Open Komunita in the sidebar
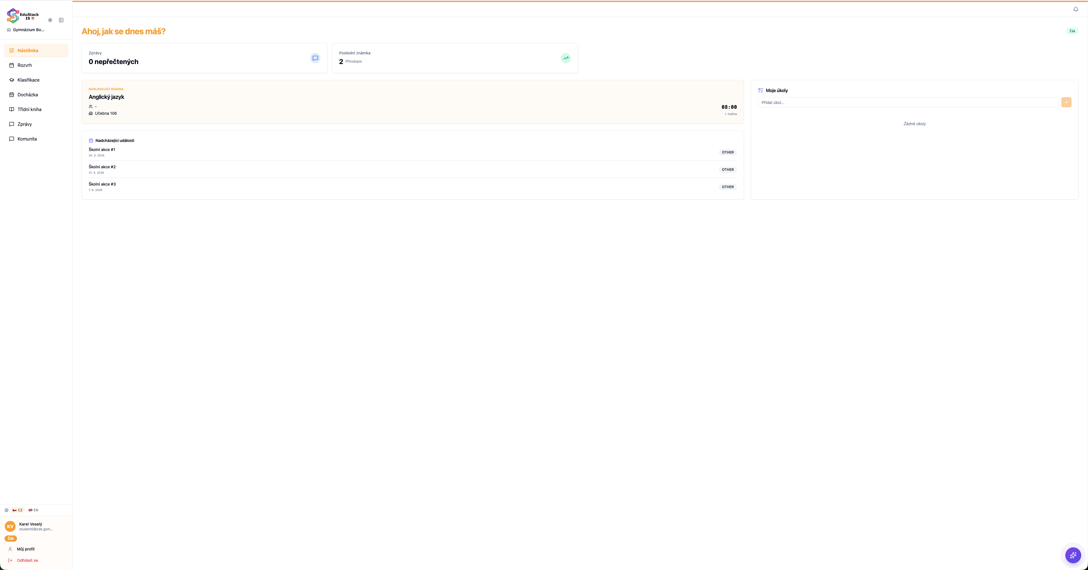The width and height of the screenshot is (1088, 570). 36,139
